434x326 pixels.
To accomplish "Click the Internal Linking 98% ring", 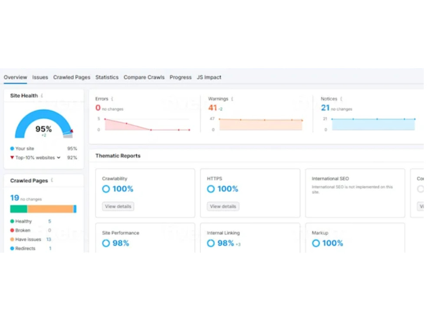I will point(211,243).
